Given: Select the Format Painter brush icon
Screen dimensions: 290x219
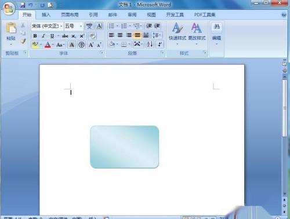Looking at the screenshot, I should coord(23,41).
